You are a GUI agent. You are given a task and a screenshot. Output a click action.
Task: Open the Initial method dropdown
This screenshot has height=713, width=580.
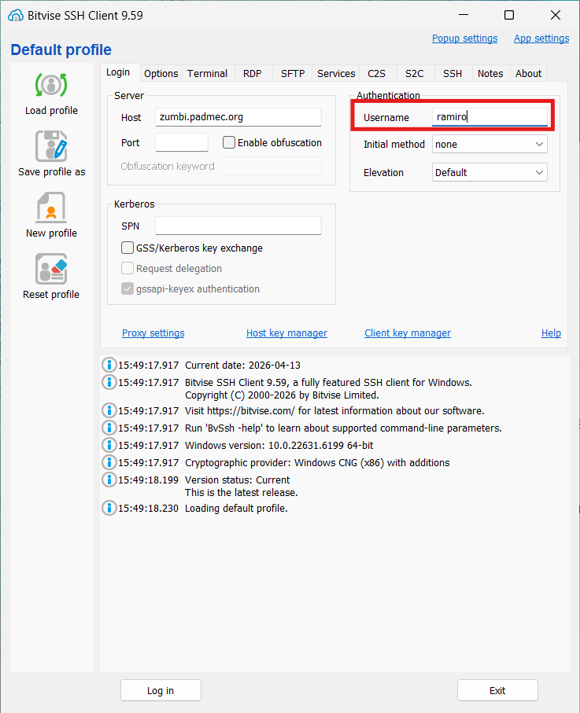click(489, 144)
